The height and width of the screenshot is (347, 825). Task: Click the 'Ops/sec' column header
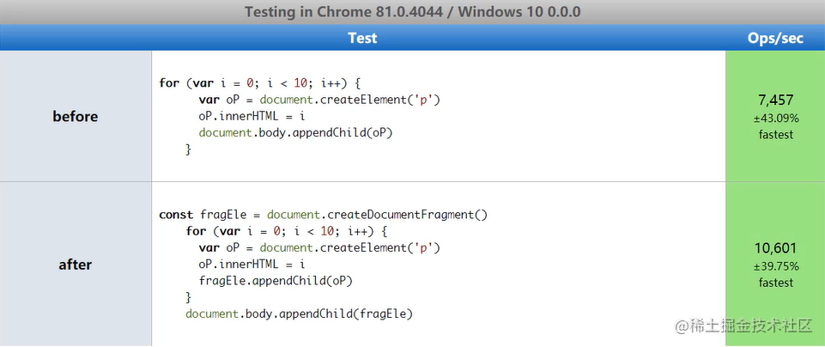[x=775, y=38]
